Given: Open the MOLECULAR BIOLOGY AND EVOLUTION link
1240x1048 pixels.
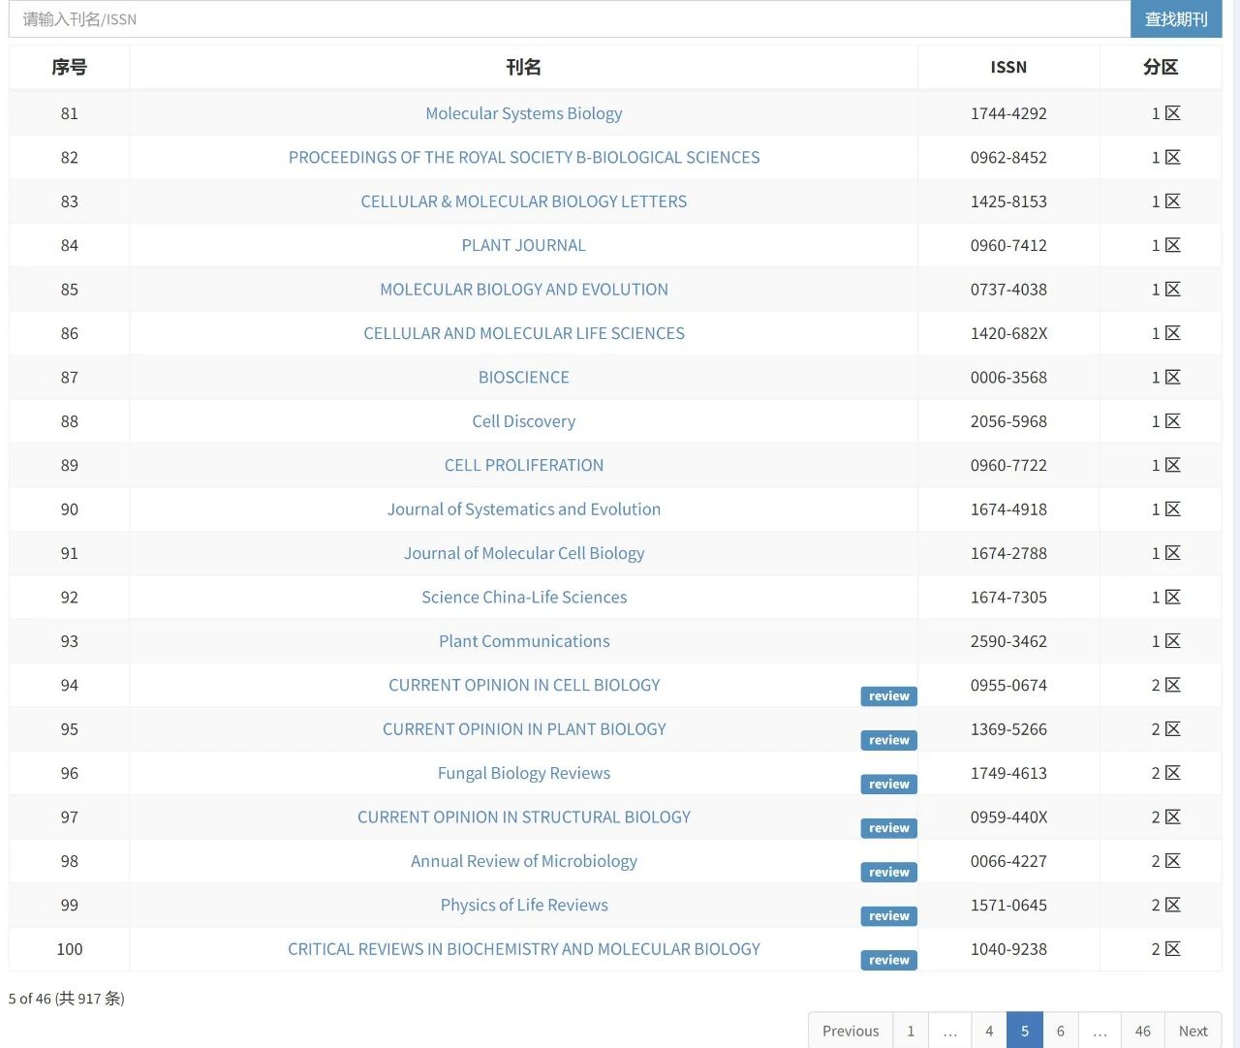Looking at the screenshot, I should pyautogui.click(x=524, y=290).
